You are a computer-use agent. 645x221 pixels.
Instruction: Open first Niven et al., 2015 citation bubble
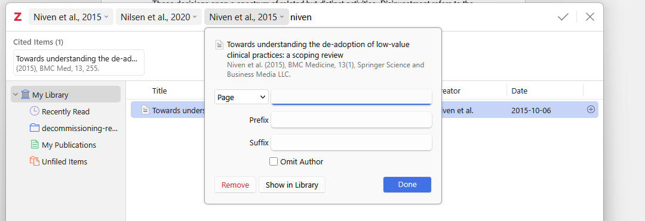point(70,17)
